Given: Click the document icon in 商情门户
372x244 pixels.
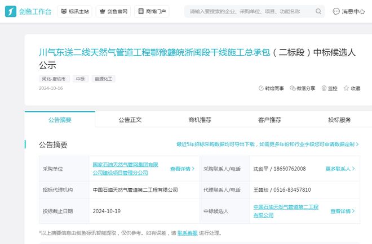Looking at the screenshot, I should (141, 11).
